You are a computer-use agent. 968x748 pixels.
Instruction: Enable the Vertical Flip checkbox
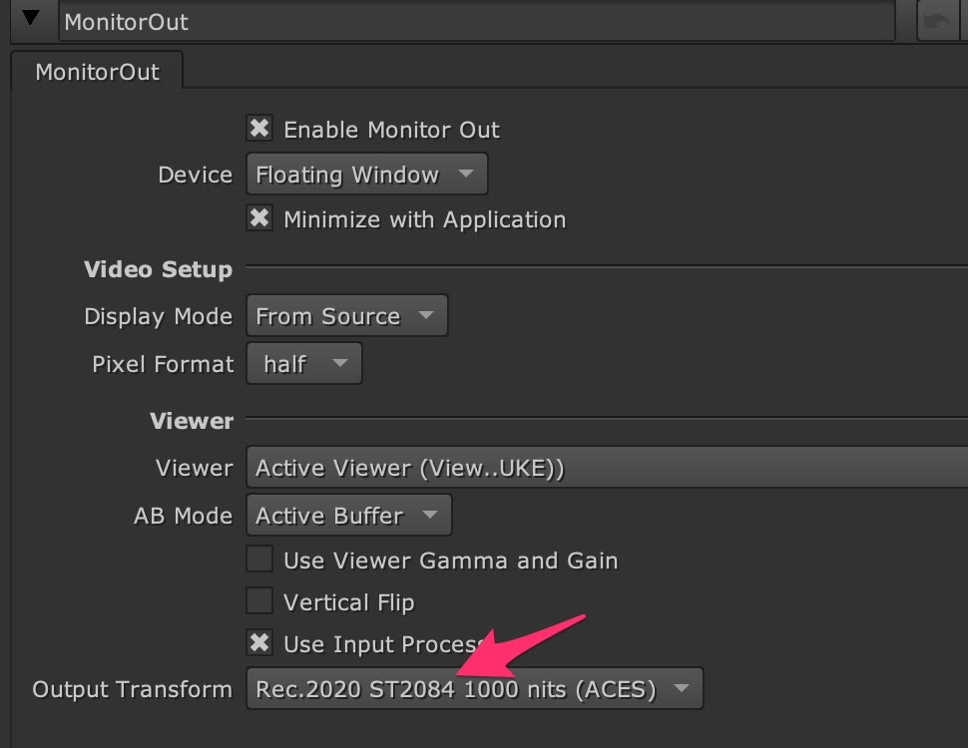(x=259, y=601)
